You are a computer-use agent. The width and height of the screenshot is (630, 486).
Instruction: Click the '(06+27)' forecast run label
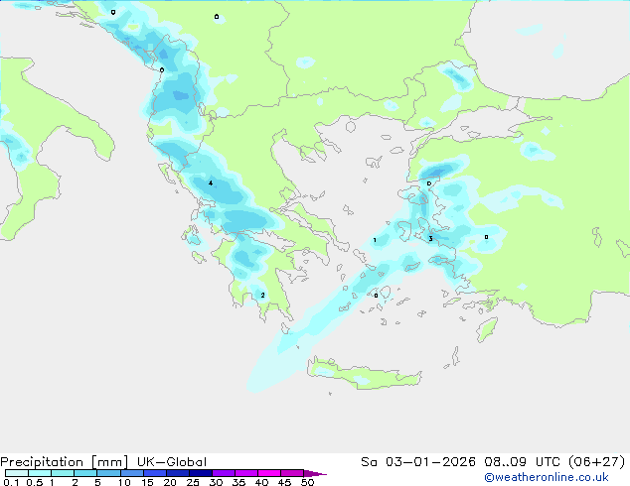tap(596, 462)
